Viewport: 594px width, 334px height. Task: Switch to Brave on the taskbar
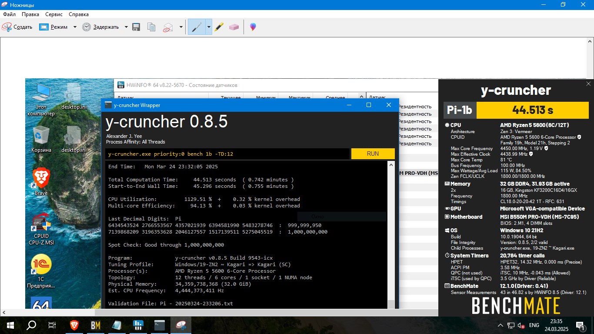(74, 325)
